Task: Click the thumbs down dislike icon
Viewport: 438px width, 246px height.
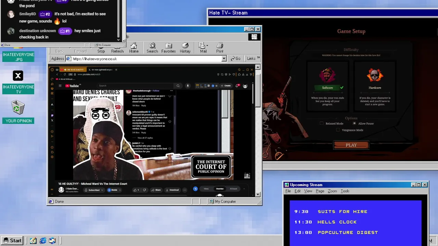Action: [145, 190]
